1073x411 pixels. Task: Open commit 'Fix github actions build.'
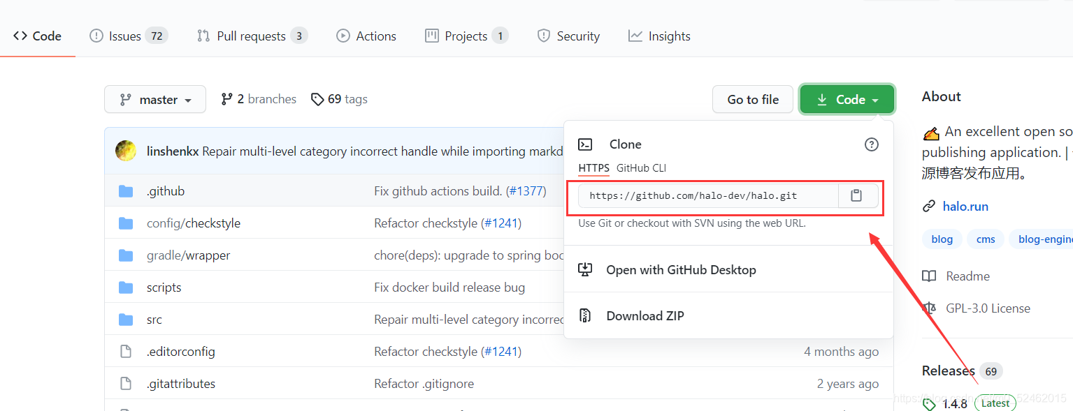pos(438,191)
